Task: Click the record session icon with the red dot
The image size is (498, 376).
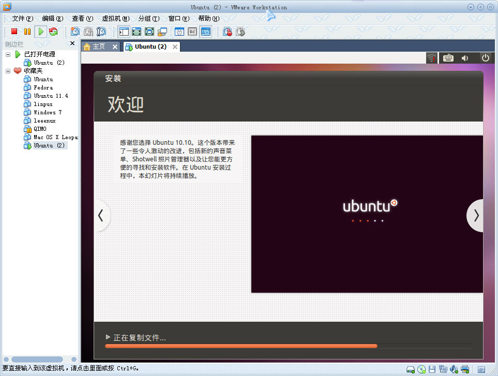Action: point(228,32)
